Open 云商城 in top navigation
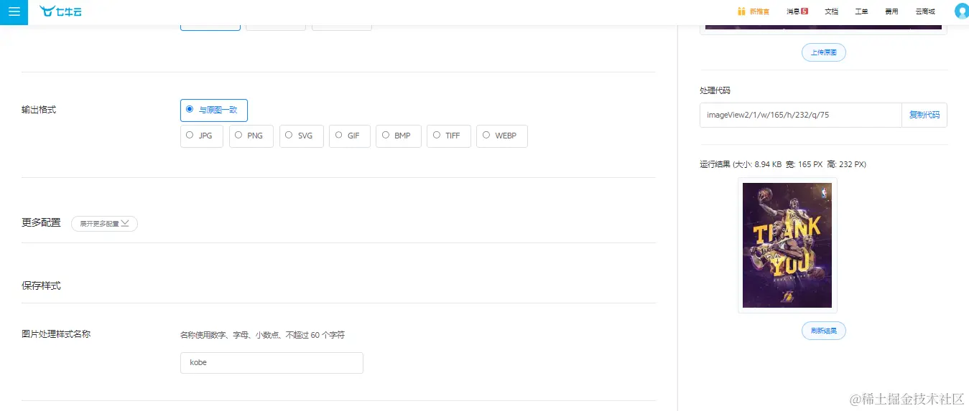This screenshot has height=411, width=969. 925,11
